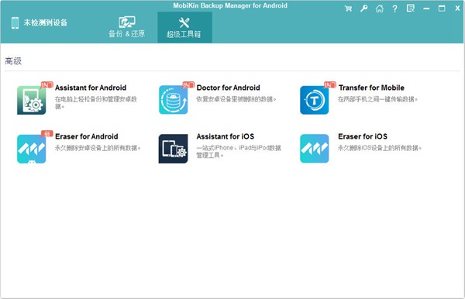Click the 高级 section heading

point(13,61)
